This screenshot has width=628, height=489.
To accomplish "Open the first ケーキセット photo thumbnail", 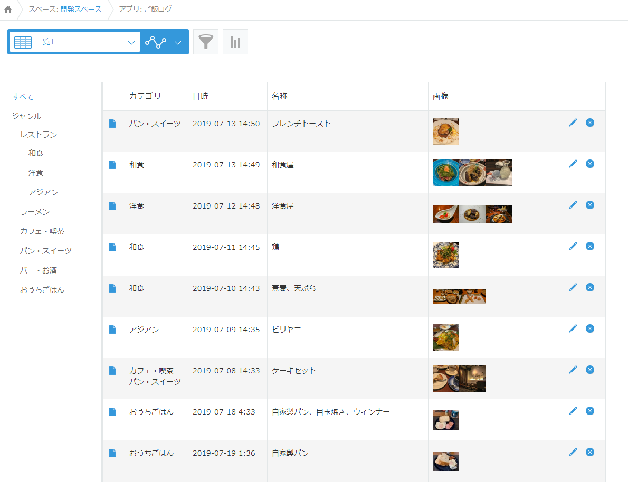I will (446, 379).
